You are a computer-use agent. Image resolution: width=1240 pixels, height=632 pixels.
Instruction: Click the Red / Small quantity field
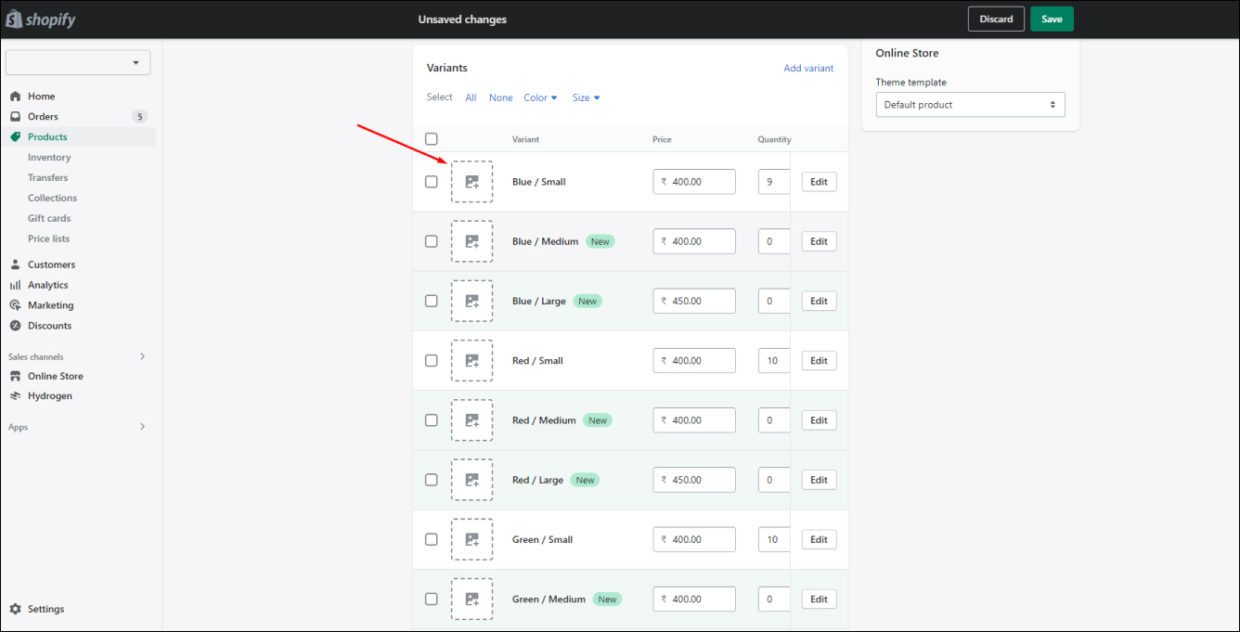click(x=774, y=360)
